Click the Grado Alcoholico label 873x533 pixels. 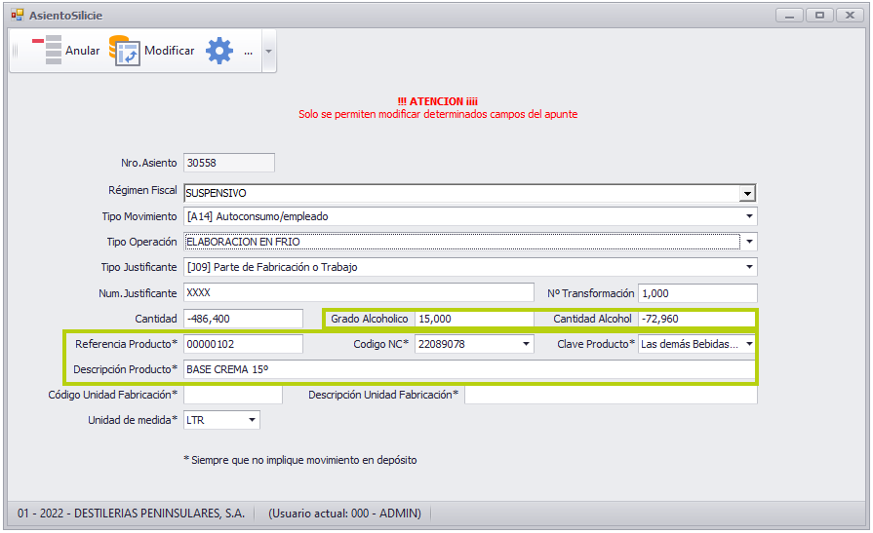pyautogui.click(x=369, y=319)
